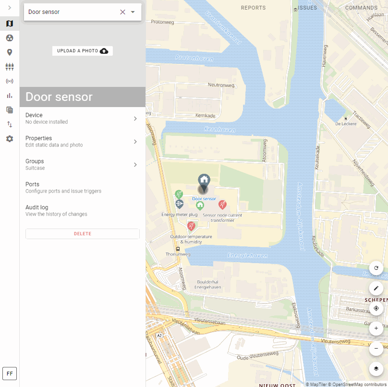Open the Door sensor search dropdown arrow
The width and height of the screenshot is (388, 387).
coord(133,12)
